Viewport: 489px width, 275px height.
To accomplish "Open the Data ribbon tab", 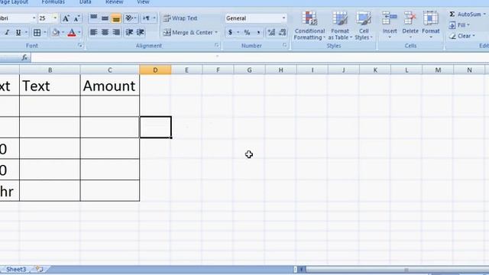I will [x=85, y=2].
